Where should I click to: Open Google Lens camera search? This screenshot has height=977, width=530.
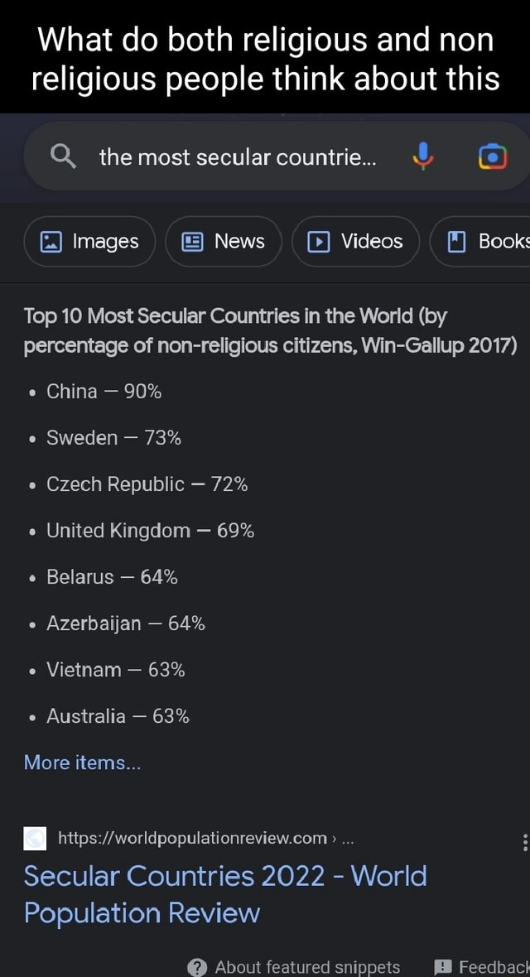(492, 157)
